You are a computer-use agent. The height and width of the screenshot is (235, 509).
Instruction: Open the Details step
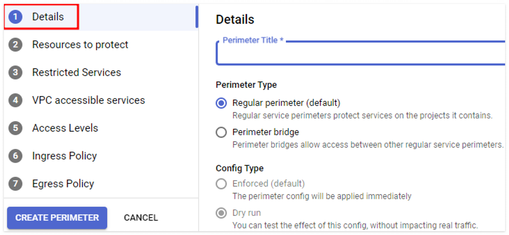coord(48,17)
